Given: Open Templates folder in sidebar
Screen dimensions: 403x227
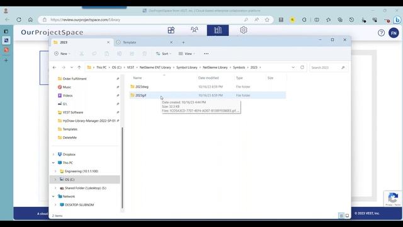Looking at the screenshot, I should tap(70, 129).
